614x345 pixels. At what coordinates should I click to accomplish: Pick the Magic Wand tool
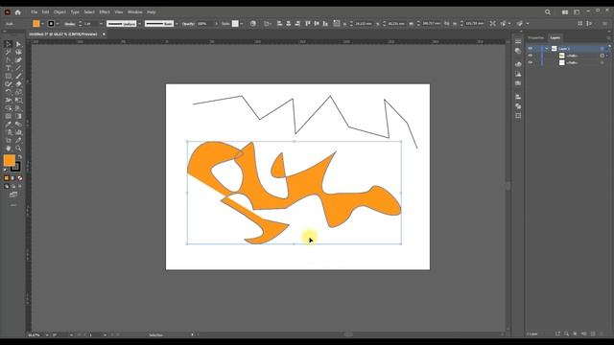(x=9, y=52)
